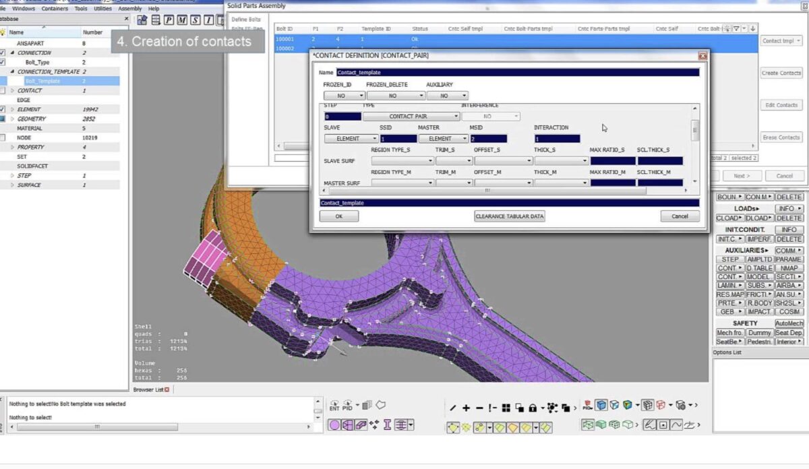Open the Containers menu
The height and width of the screenshot is (469, 809).
point(55,9)
